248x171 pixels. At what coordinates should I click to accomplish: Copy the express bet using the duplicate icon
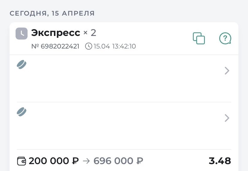click(199, 38)
